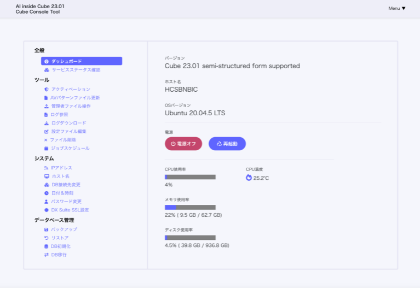
Task: Click the shield icon beside アクティベーション
Action: tap(47, 89)
